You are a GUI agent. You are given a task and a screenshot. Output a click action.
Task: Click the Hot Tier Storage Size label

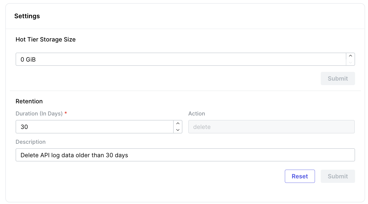click(46, 40)
